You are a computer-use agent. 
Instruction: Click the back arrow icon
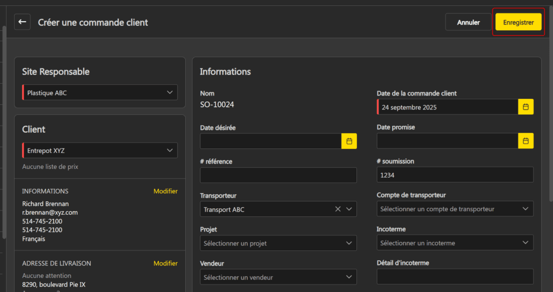(22, 22)
